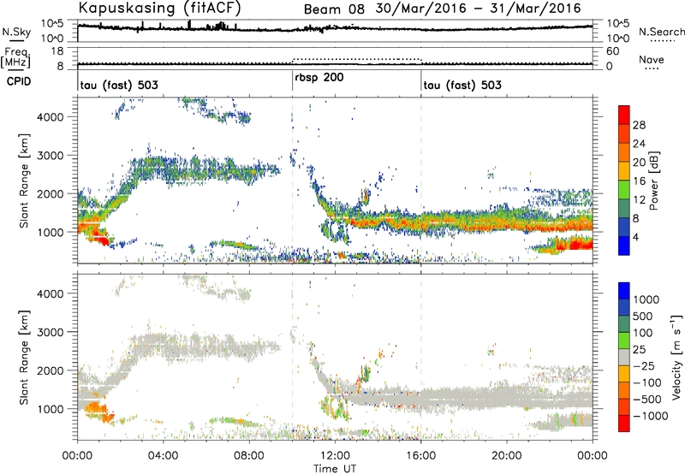Click the '12:00' time axis tick label
The height and width of the screenshot is (474, 685).
pos(335,456)
